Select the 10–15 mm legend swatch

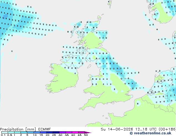37,132
